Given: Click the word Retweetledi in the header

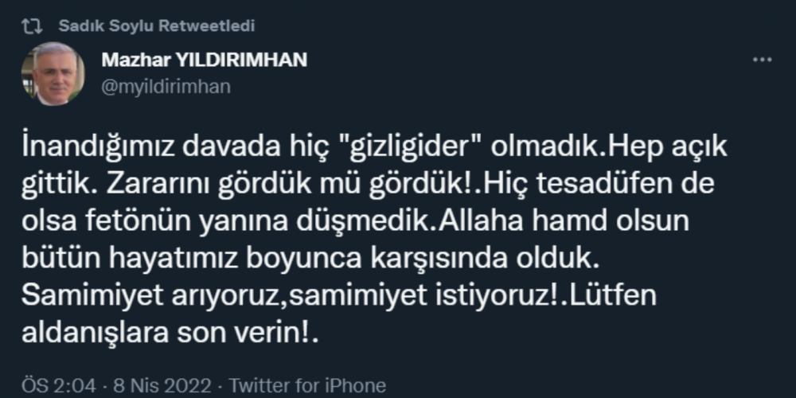Looking at the screenshot, I should 207,25.
